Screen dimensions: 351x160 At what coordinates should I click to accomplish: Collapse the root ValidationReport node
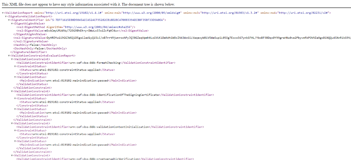click(x=3, y=13)
